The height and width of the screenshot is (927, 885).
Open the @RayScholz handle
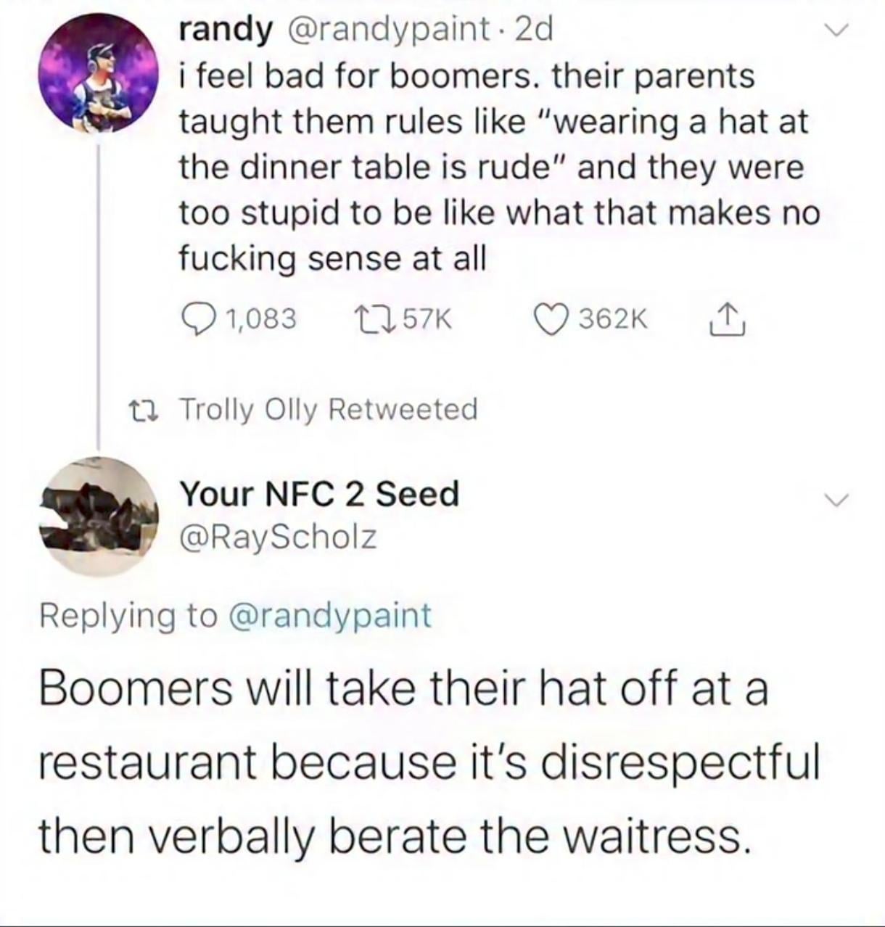coord(278,537)
